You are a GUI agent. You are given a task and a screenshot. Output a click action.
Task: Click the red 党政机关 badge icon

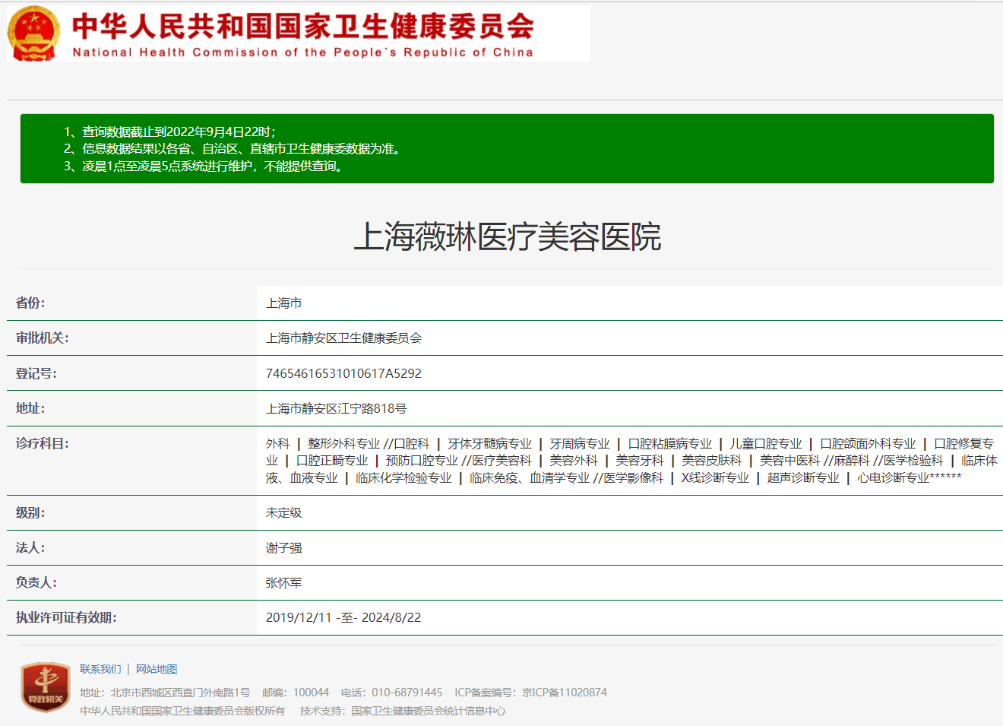(45, 687)
